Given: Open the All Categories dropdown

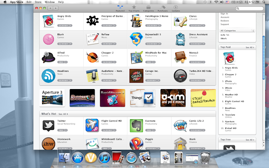Looking at the screenshot, I should [237, 31].
